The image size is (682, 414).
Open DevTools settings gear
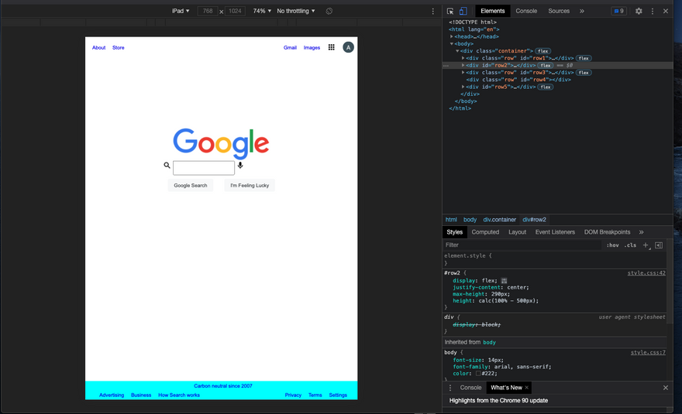click(x=639, y=12)
